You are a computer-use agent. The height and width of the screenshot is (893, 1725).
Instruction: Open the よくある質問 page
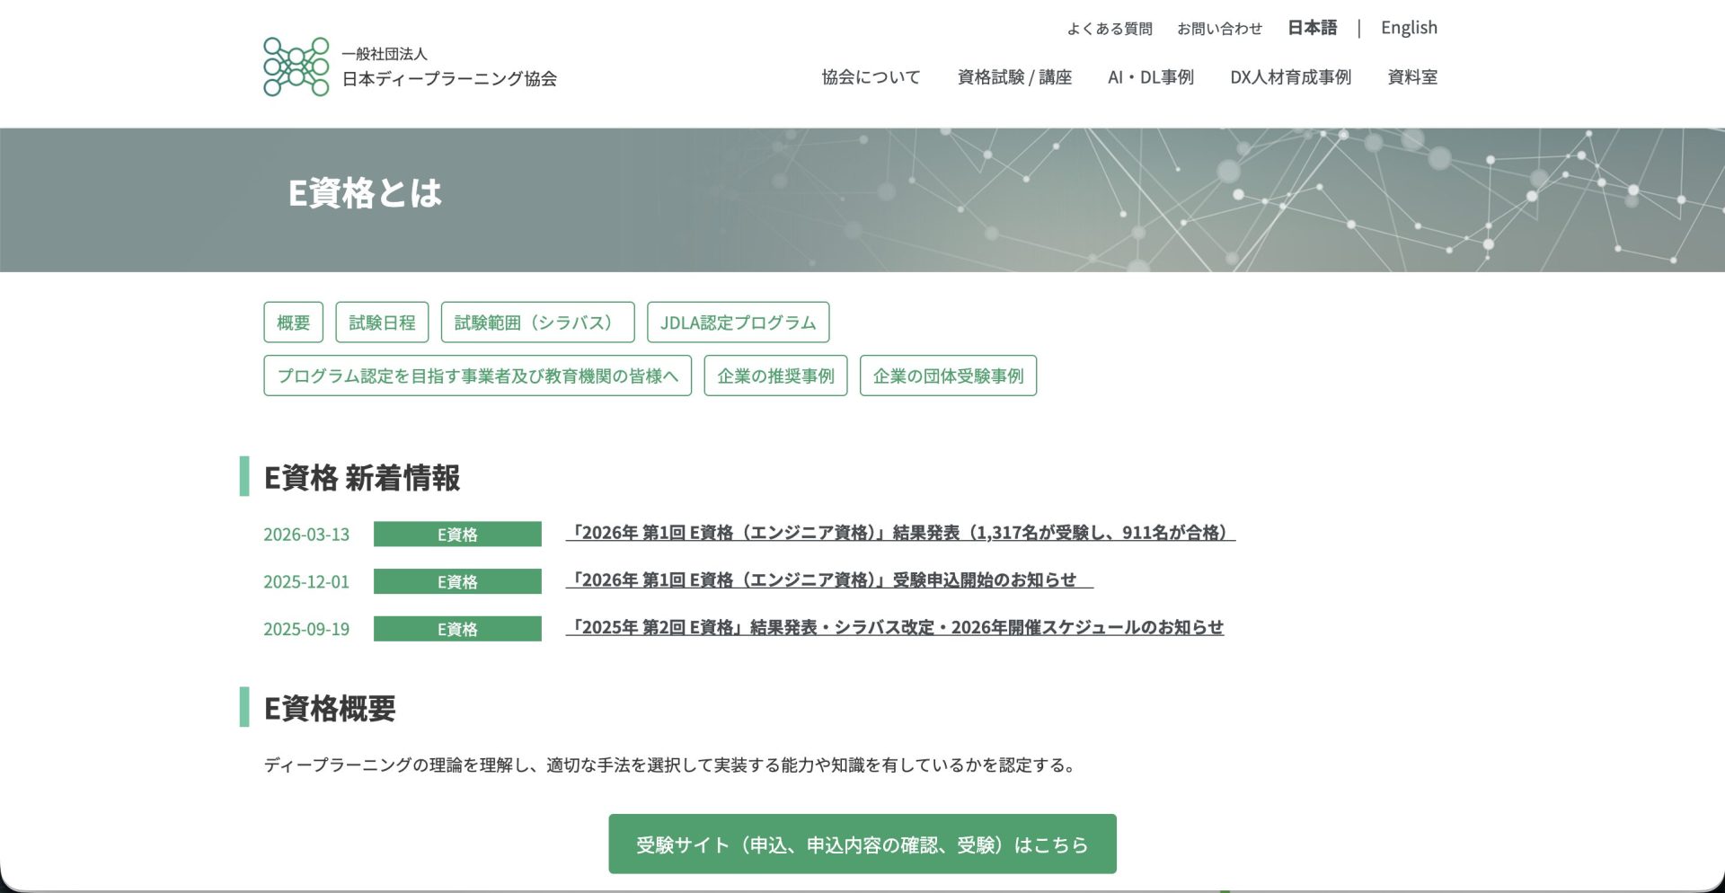[1110, 28]
